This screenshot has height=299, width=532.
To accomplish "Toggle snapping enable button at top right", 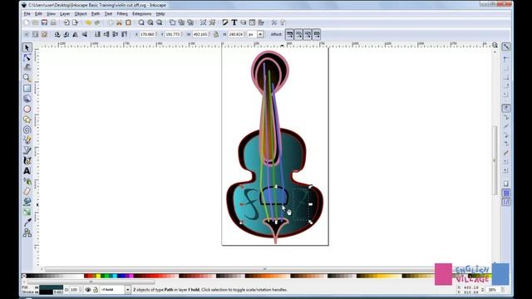I will click(x=506, y=47).
